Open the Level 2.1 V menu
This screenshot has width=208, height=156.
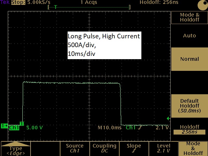(163, 149)
